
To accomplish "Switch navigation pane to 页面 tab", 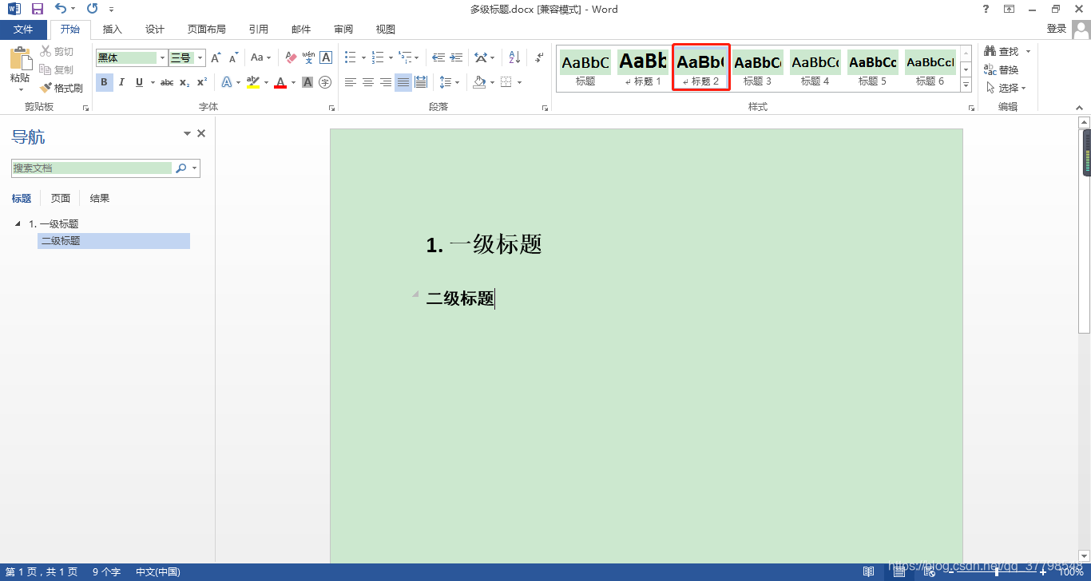I will [61, 198].
